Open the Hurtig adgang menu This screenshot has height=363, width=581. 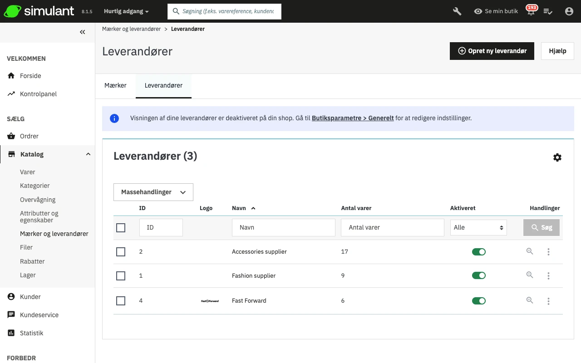126,11
